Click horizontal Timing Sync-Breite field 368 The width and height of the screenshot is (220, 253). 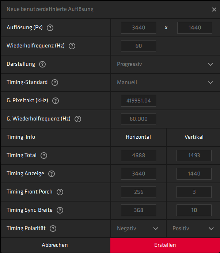(139, 210)
